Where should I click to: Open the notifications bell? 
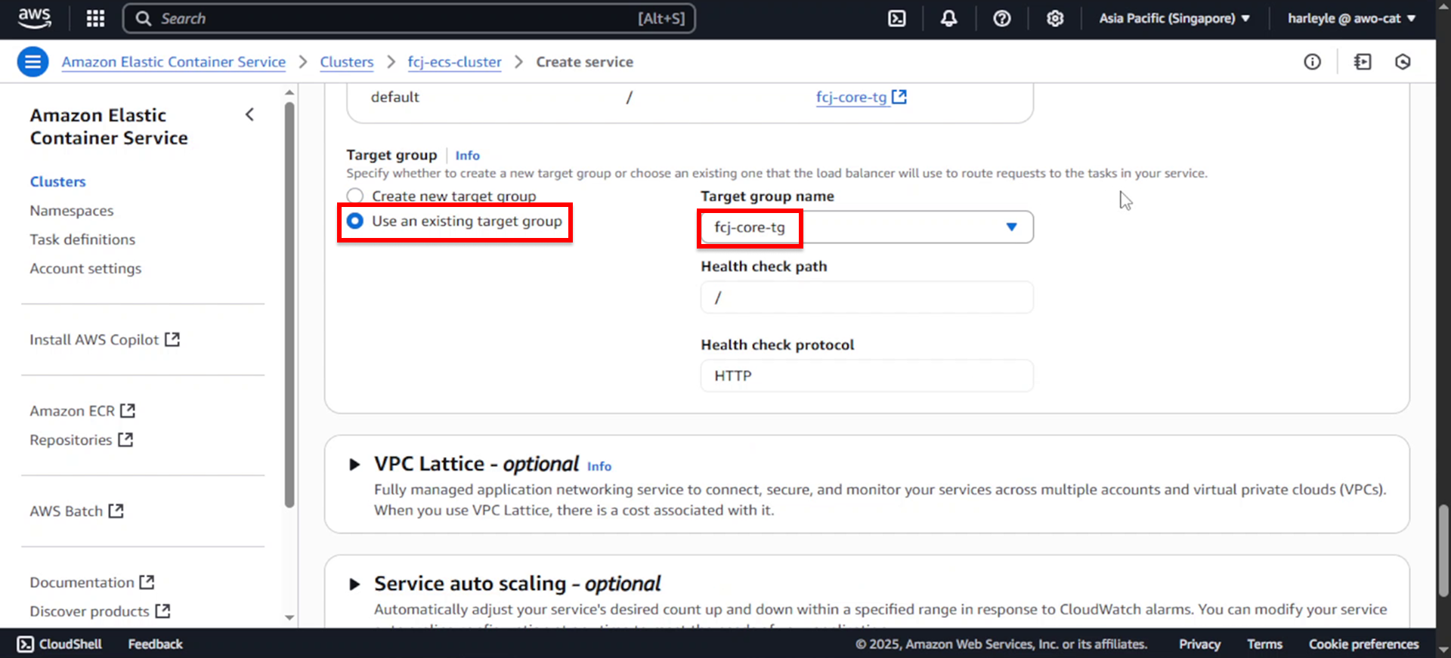pyautogui.click(x=948, y=18)
